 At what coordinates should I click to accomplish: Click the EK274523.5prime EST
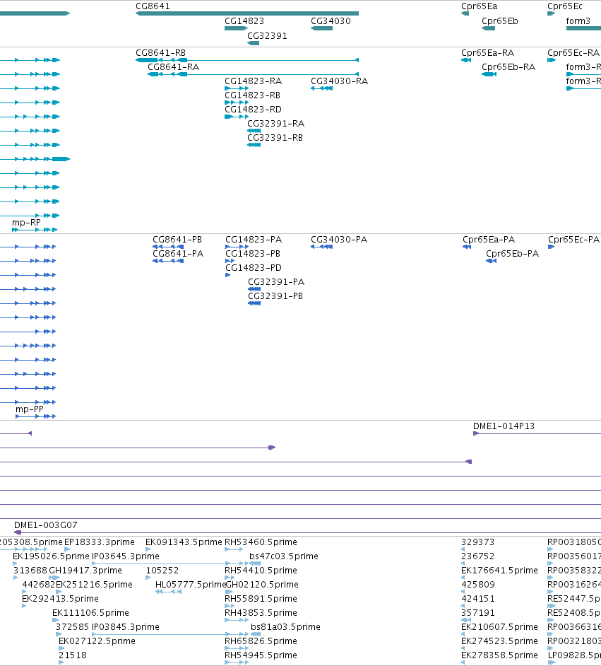463,648
